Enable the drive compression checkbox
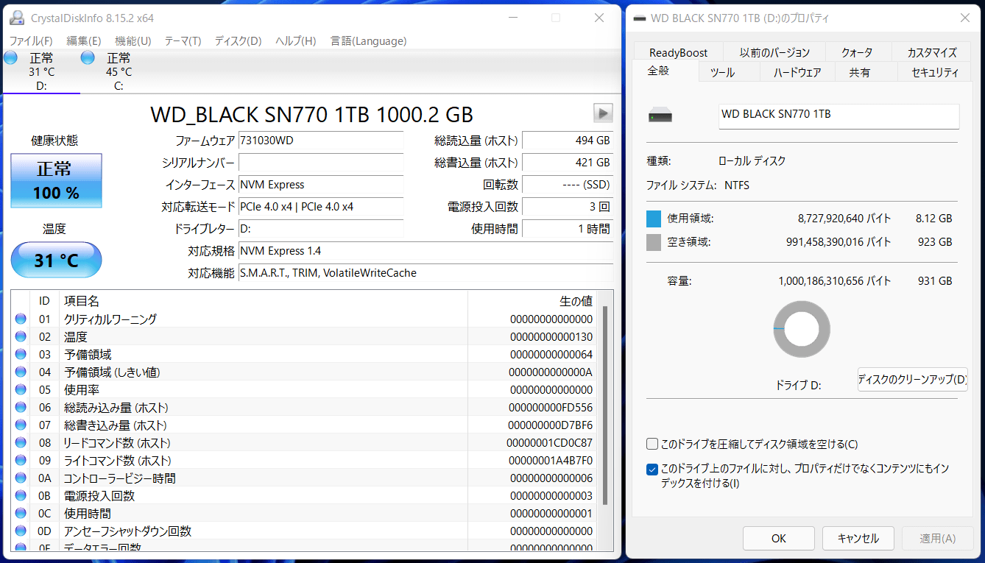The width and height of the screenshot is (985, 563). click(652, 444)
